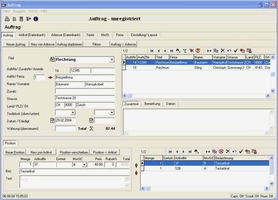This screenshot has height=200, width=278.
Task: Click the red arrow next to AdrNr field
Action: 51,77
